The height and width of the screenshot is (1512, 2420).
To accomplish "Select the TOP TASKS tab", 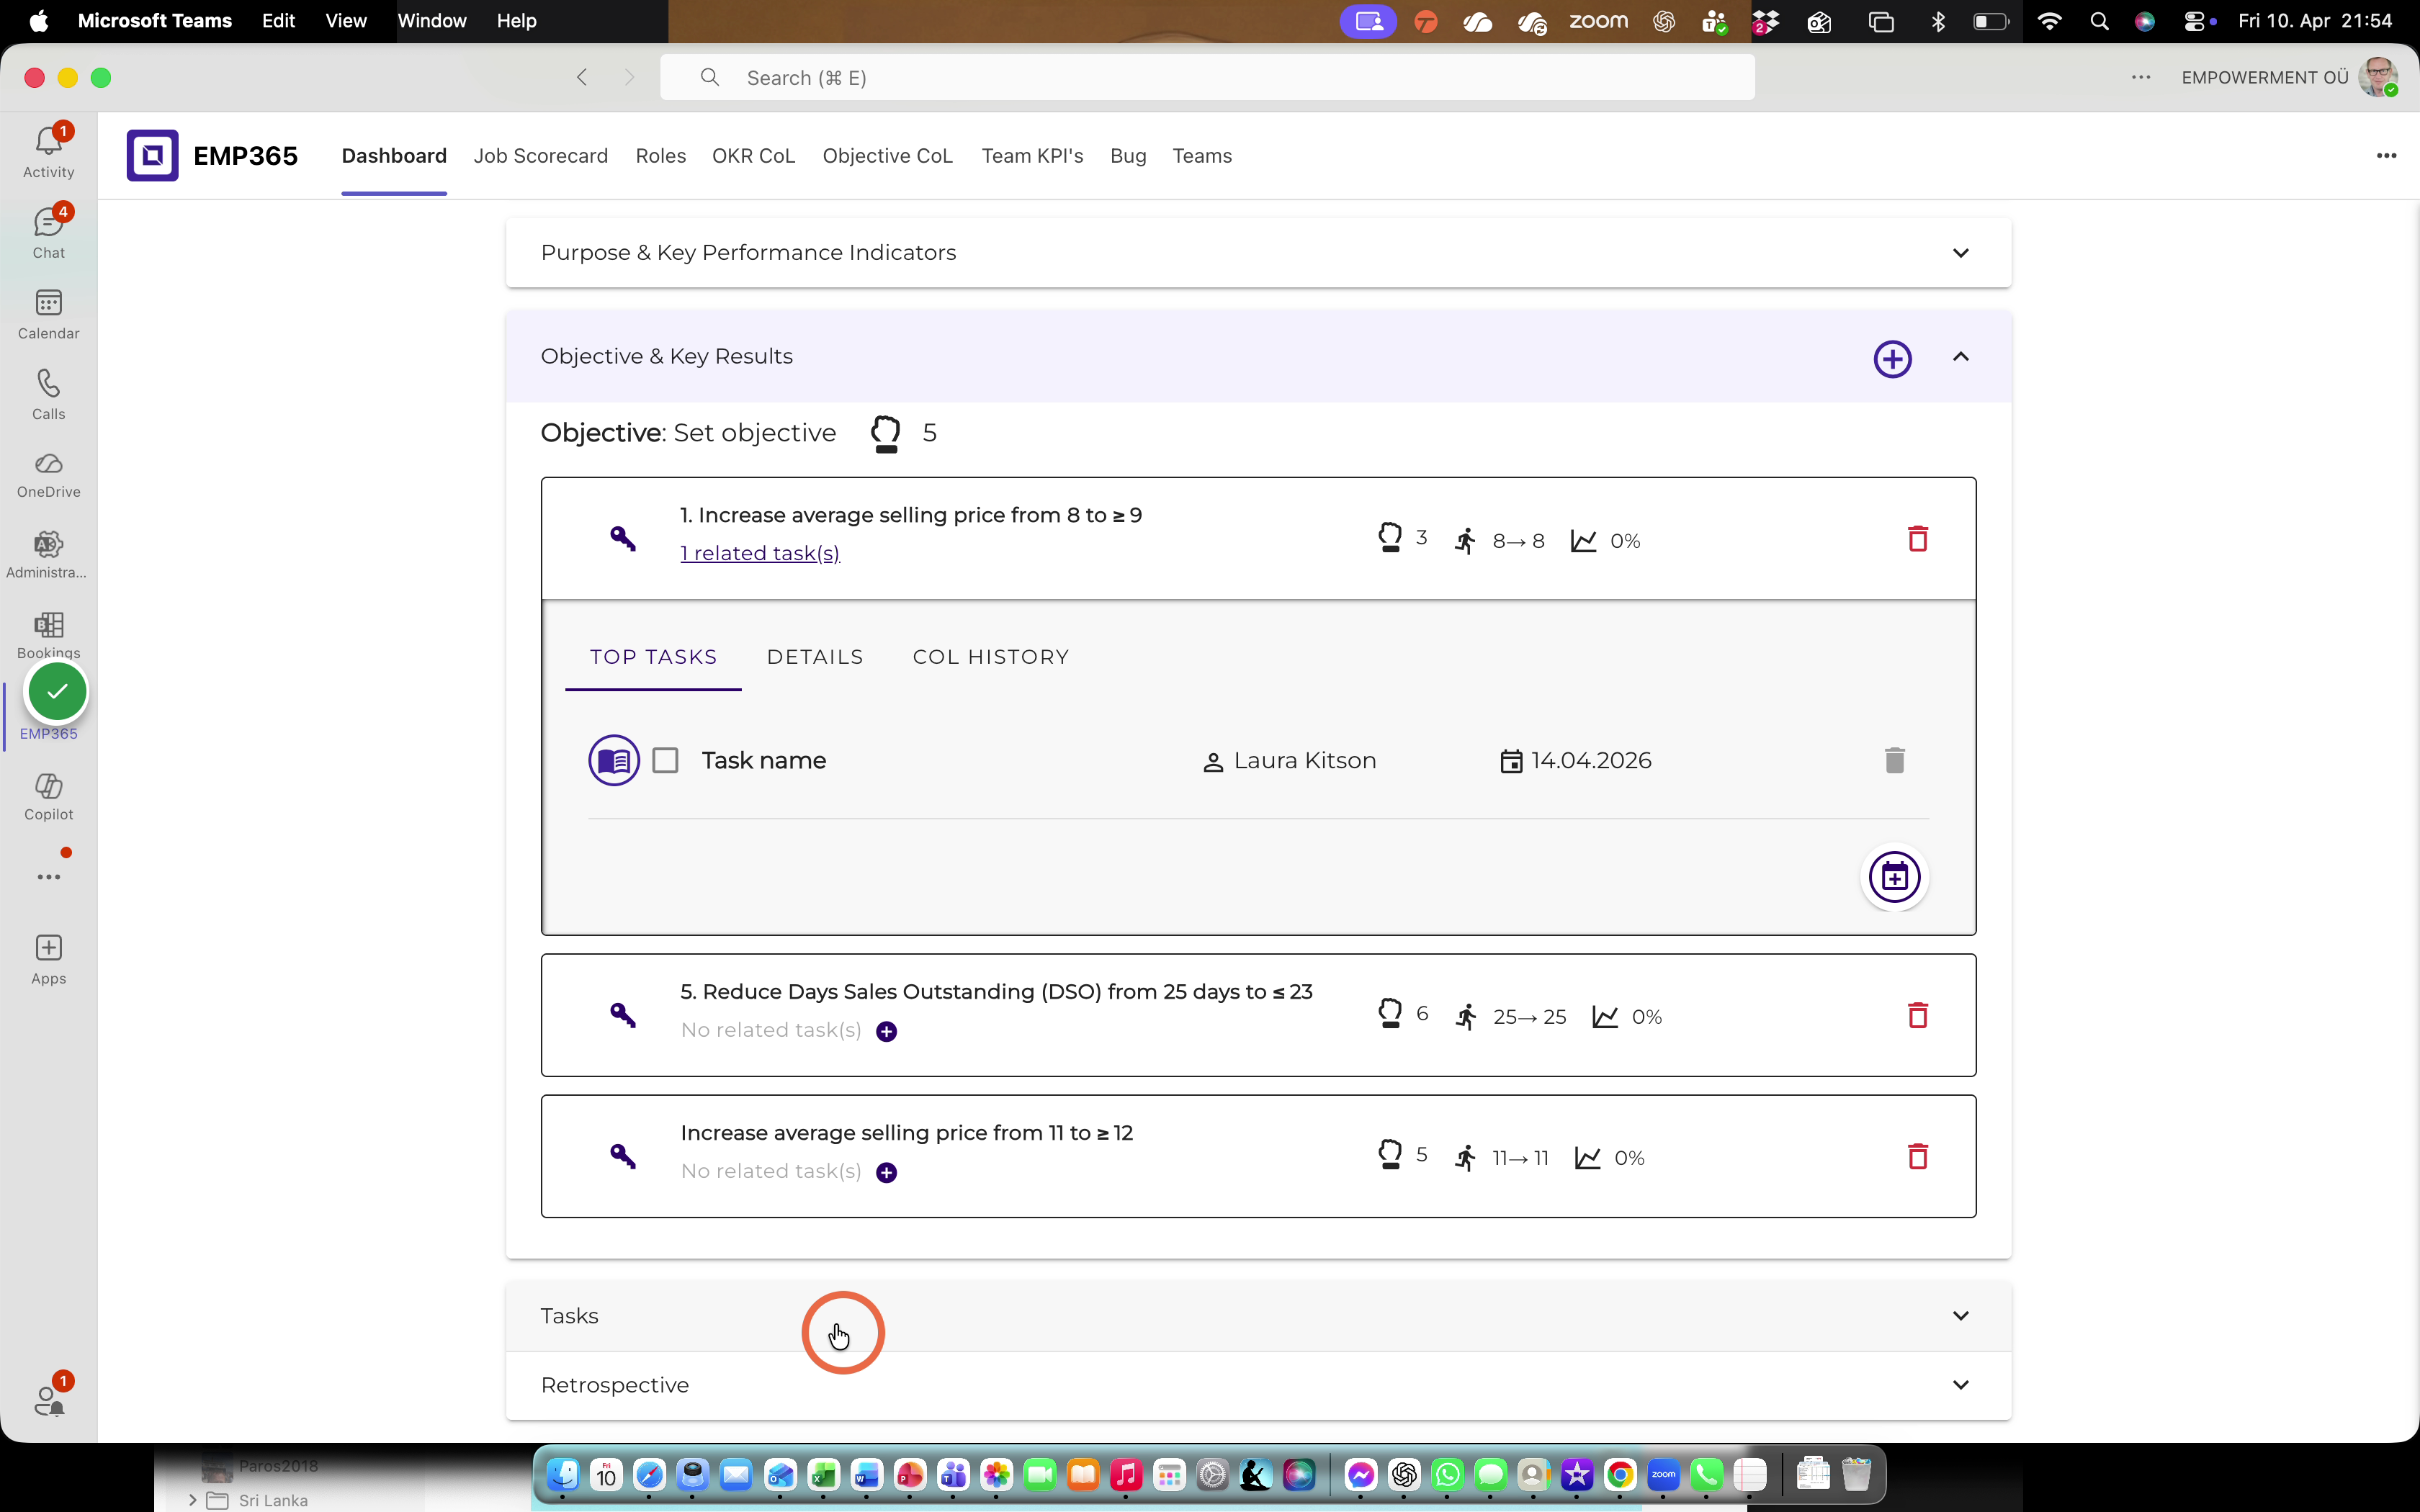I will 653,657.
